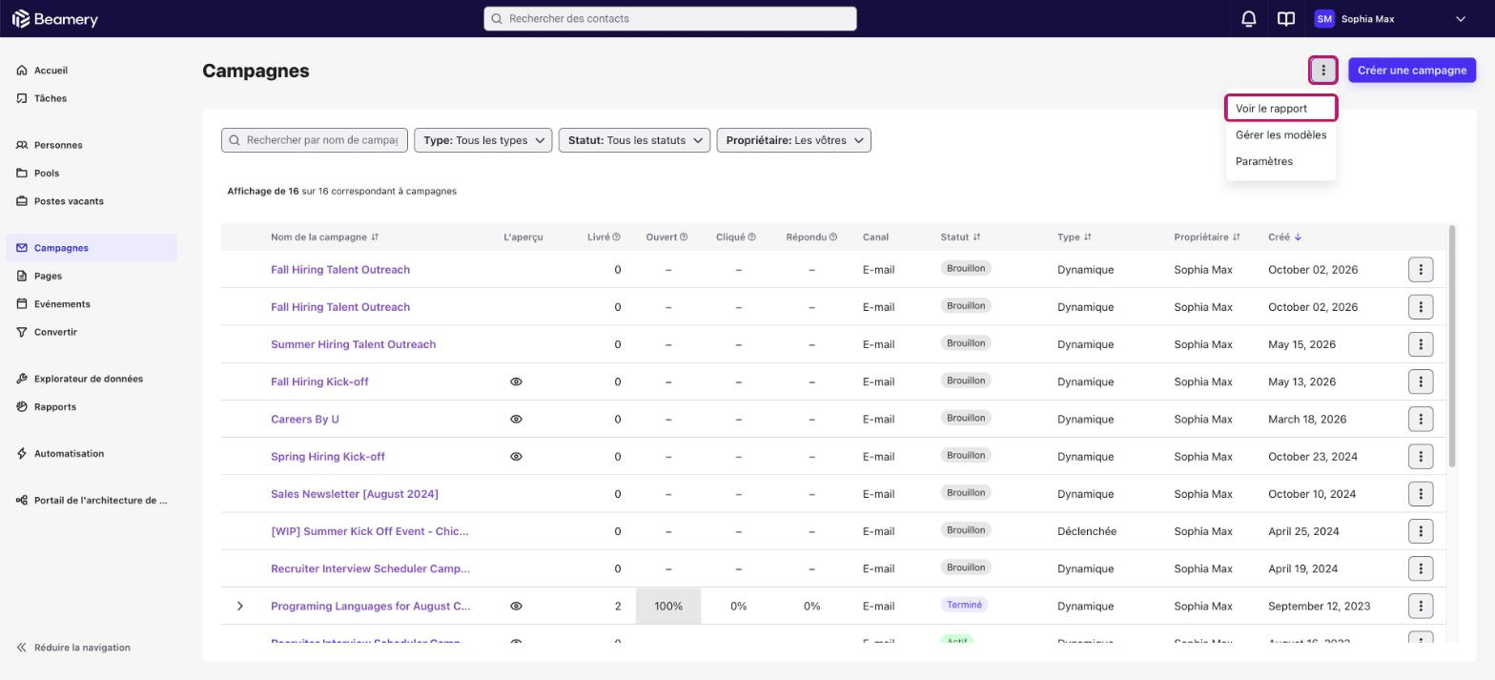Screen dimensions: 1495x680
Task: Open the help book icon
Action: pyautogui.click(x=1286, y=19)
